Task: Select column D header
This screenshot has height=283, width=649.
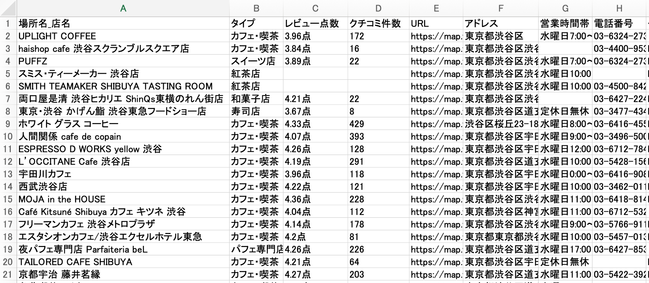Action: tap(378, 8)
